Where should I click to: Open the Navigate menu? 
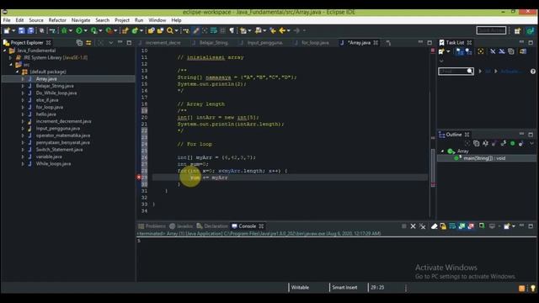[81, 20]
